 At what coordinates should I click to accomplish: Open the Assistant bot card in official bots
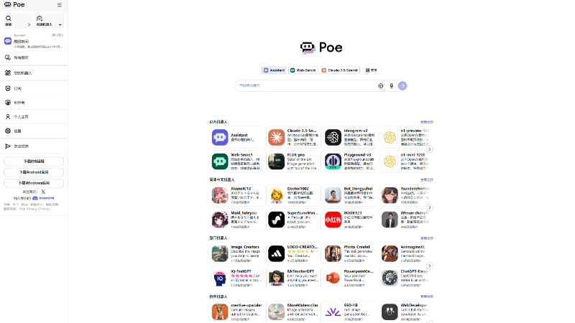[x=237, y=137]
